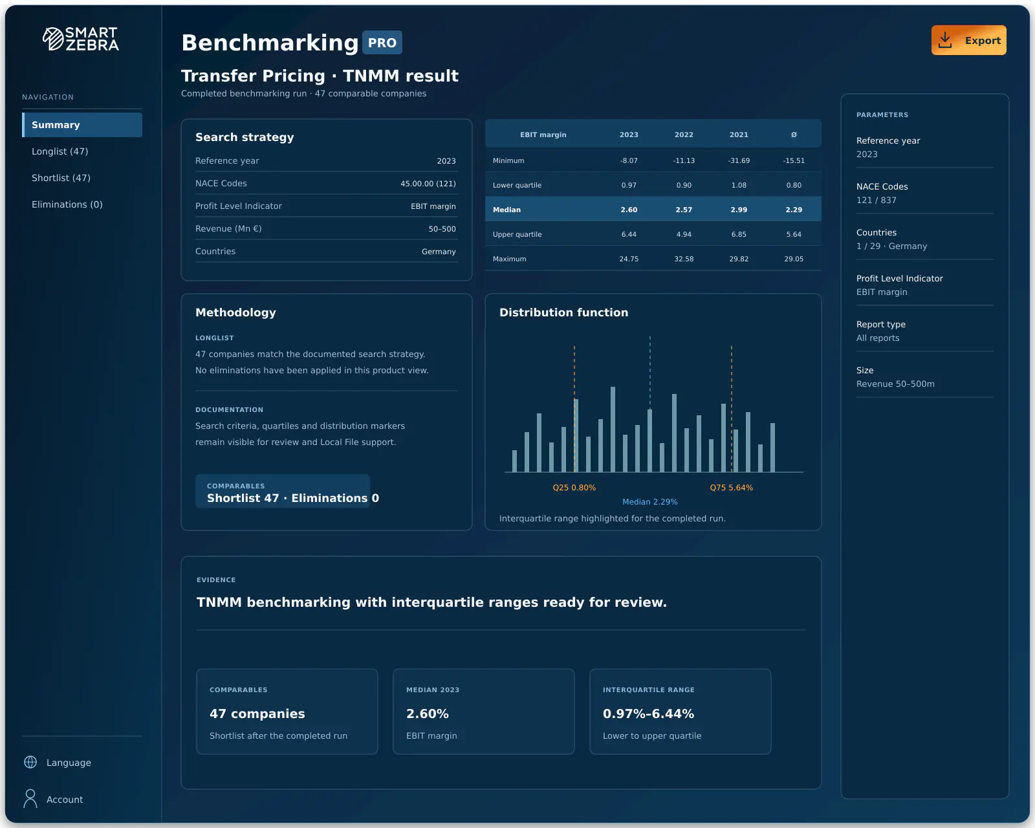Click the Account person icon
The image size is (1035, 828).
coord(30,798)
